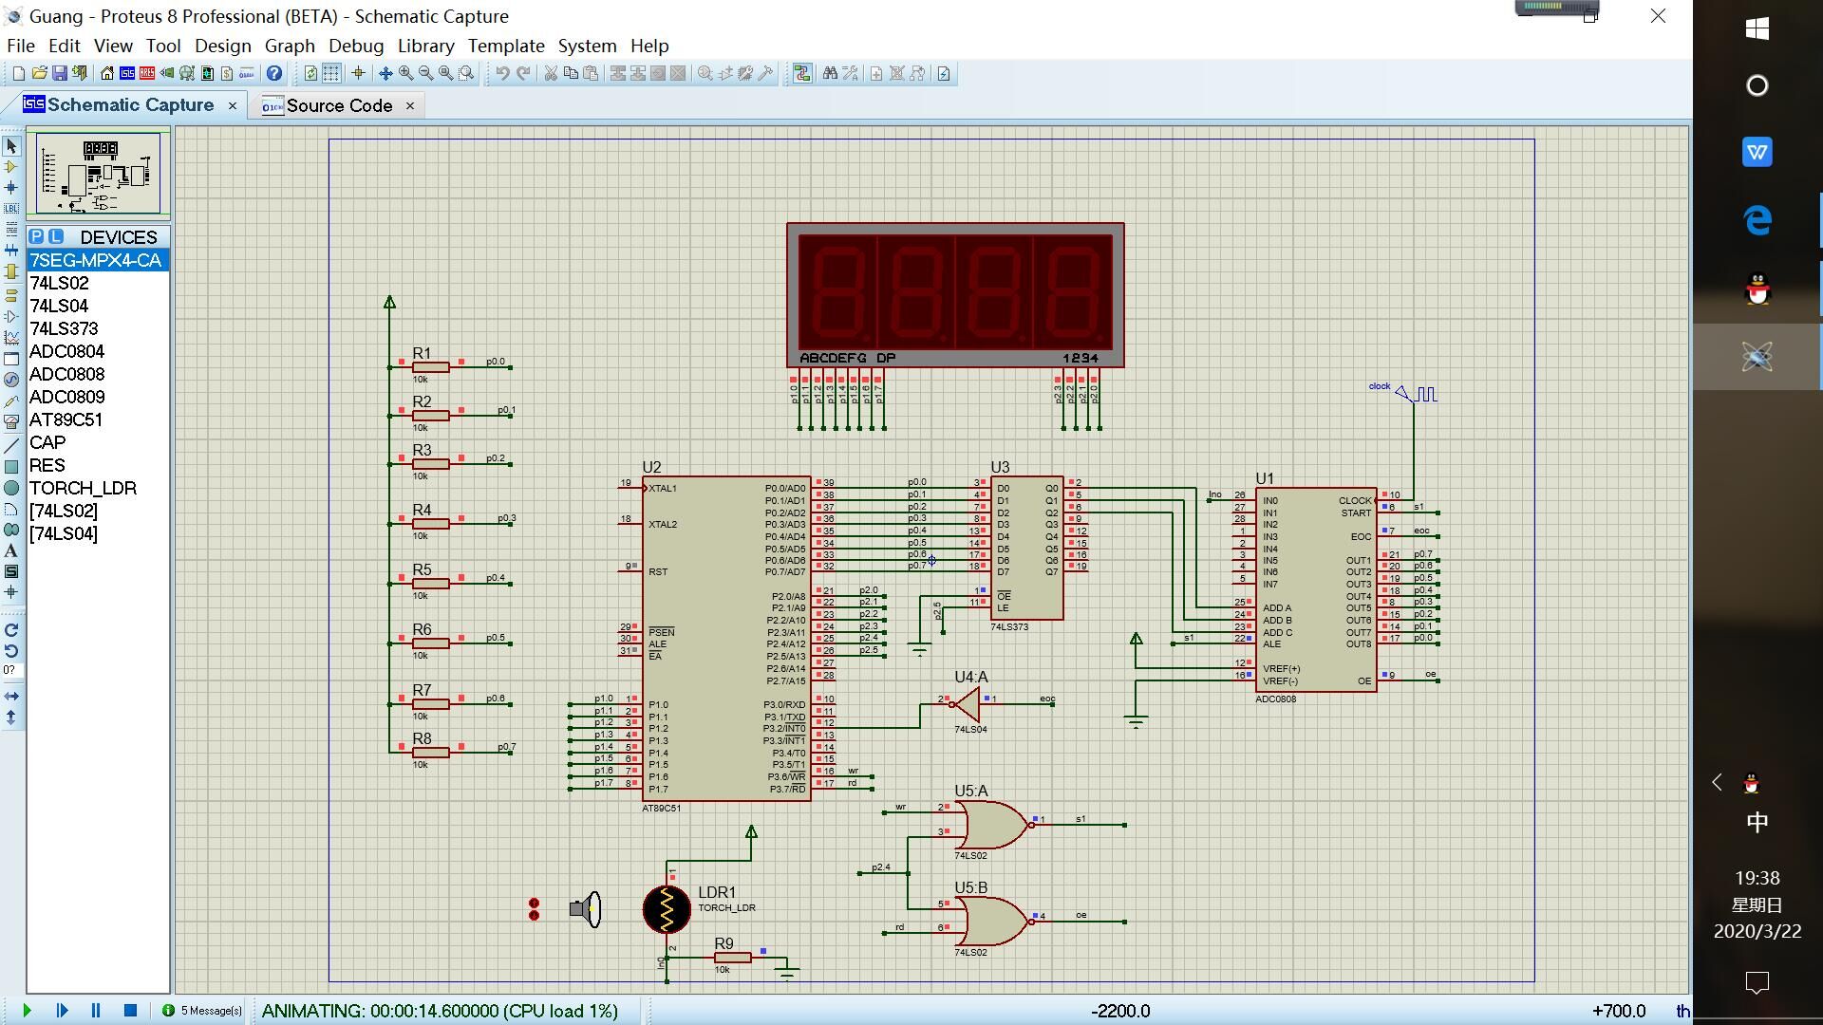Open project via folder icon
The height and width of the screenshot is (1025, 1823).
39,73
